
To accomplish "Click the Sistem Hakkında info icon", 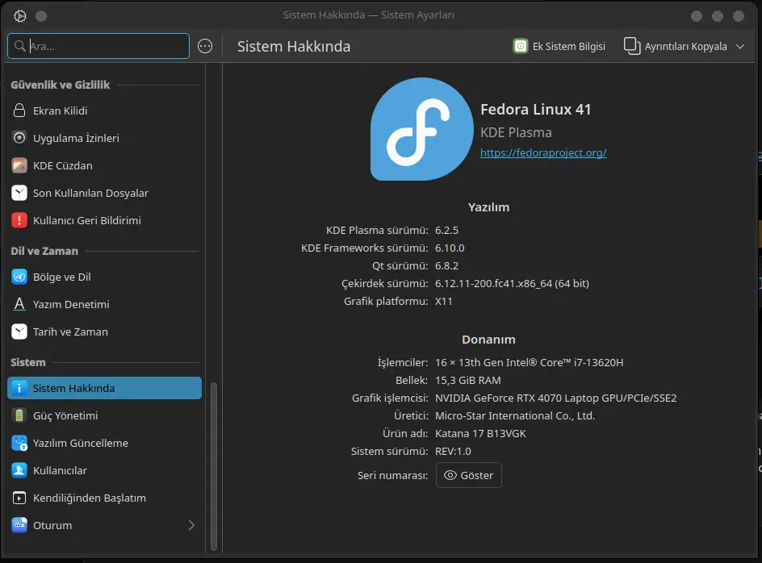I will pos(19,388).
